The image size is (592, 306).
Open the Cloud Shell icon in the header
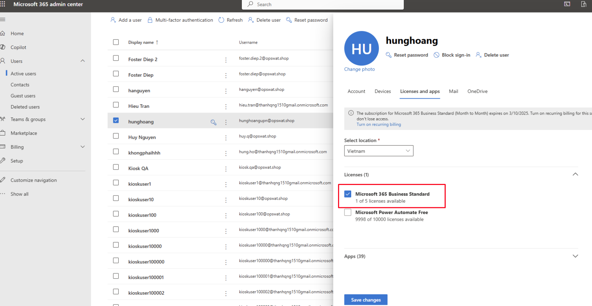[x=567, y=4]
